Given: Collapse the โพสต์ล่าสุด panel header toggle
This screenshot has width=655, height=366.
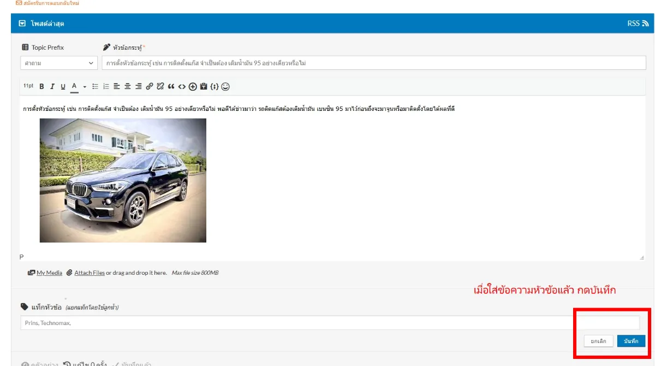Looking at the screenshot, I should pyautogui.click(x=22, y=23).
